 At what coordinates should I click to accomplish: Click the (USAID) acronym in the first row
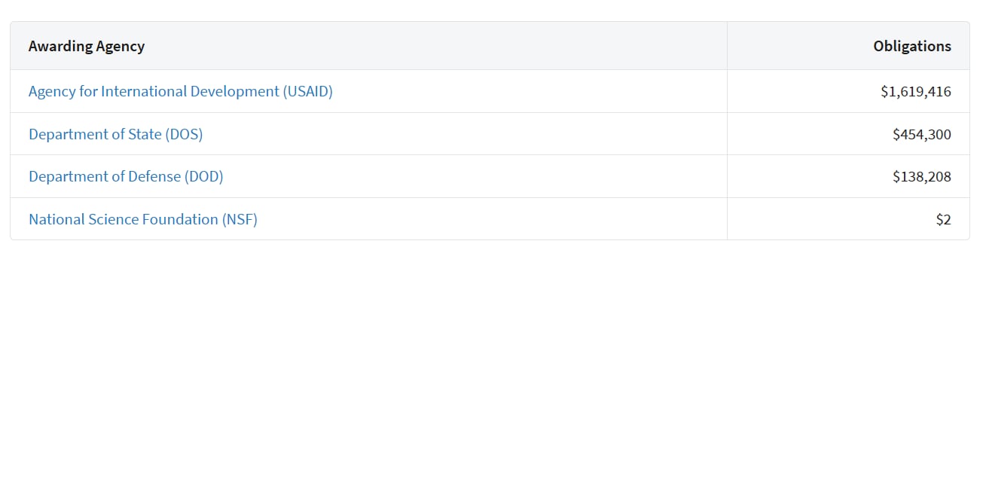click(x=308, y=91)
